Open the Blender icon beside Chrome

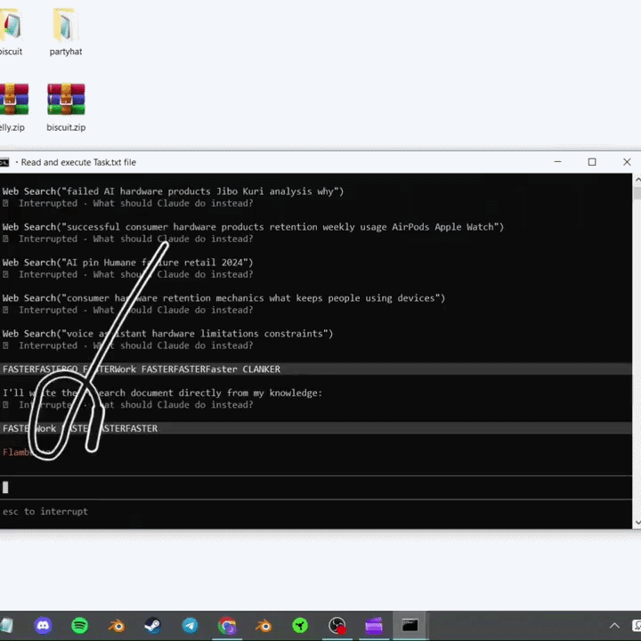click(x=264, y=626)
